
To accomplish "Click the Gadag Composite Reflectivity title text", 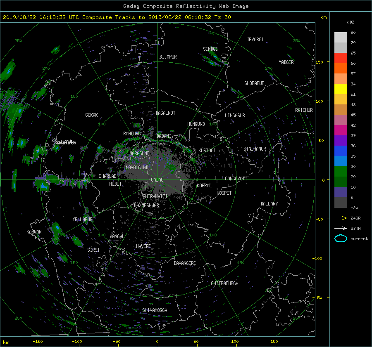I will [186, 6].
